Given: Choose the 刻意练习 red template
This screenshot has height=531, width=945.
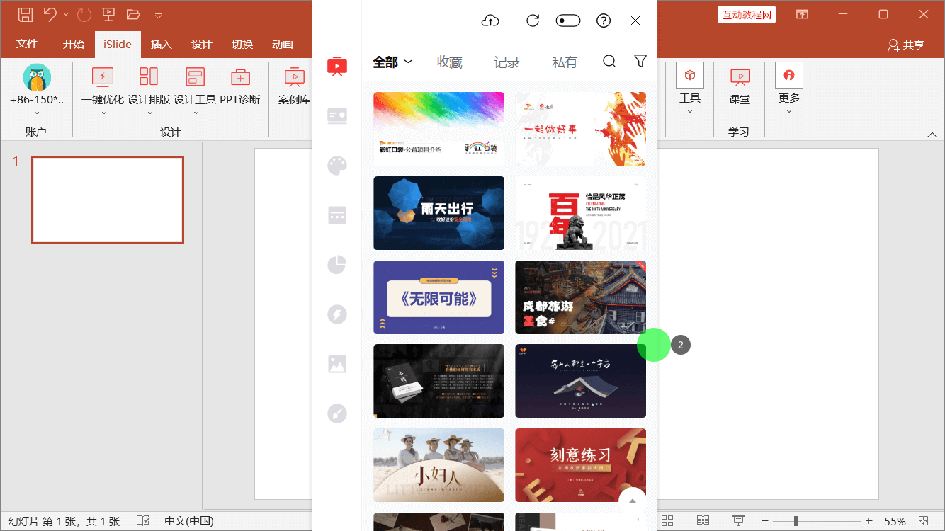Looking at the screenshot, I should point(580,465).
